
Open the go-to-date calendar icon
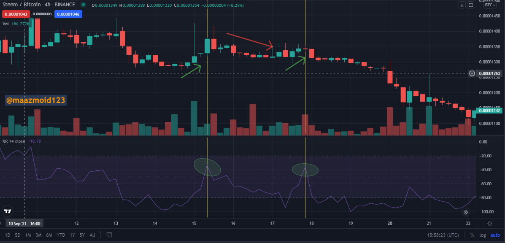click(109, 235)
